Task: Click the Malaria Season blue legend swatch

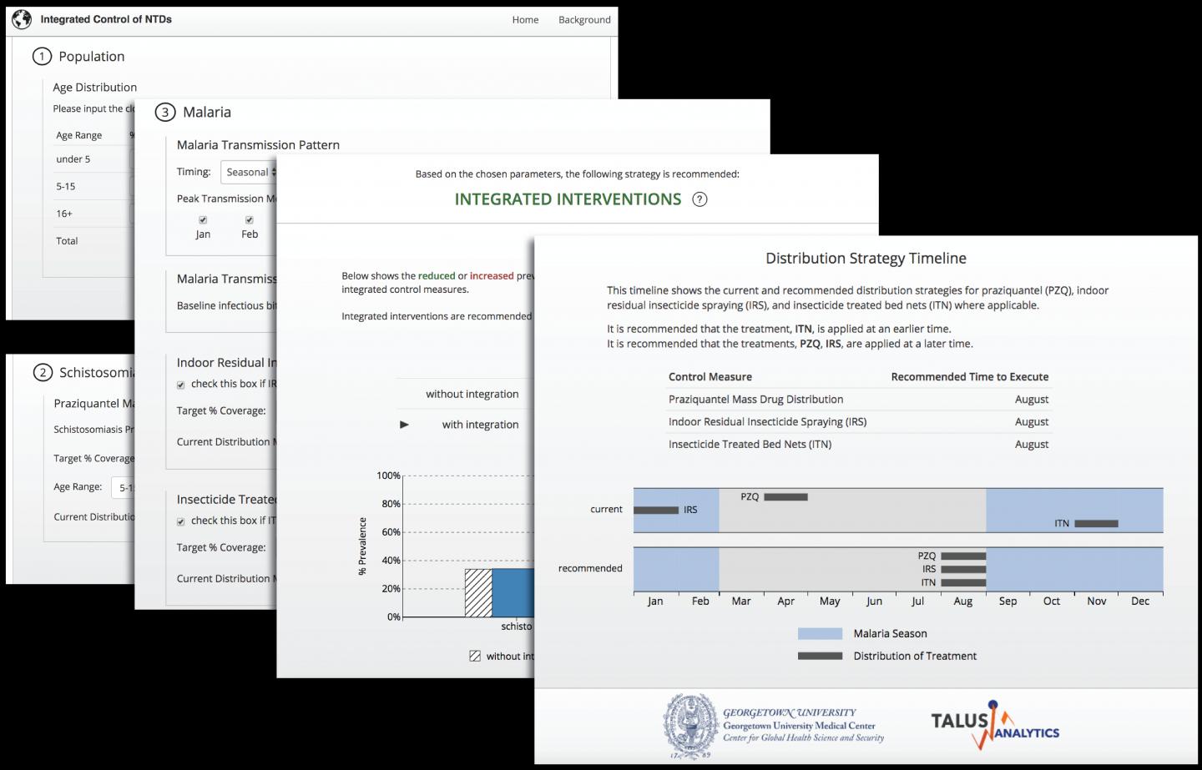Action: tap(822, 633)
